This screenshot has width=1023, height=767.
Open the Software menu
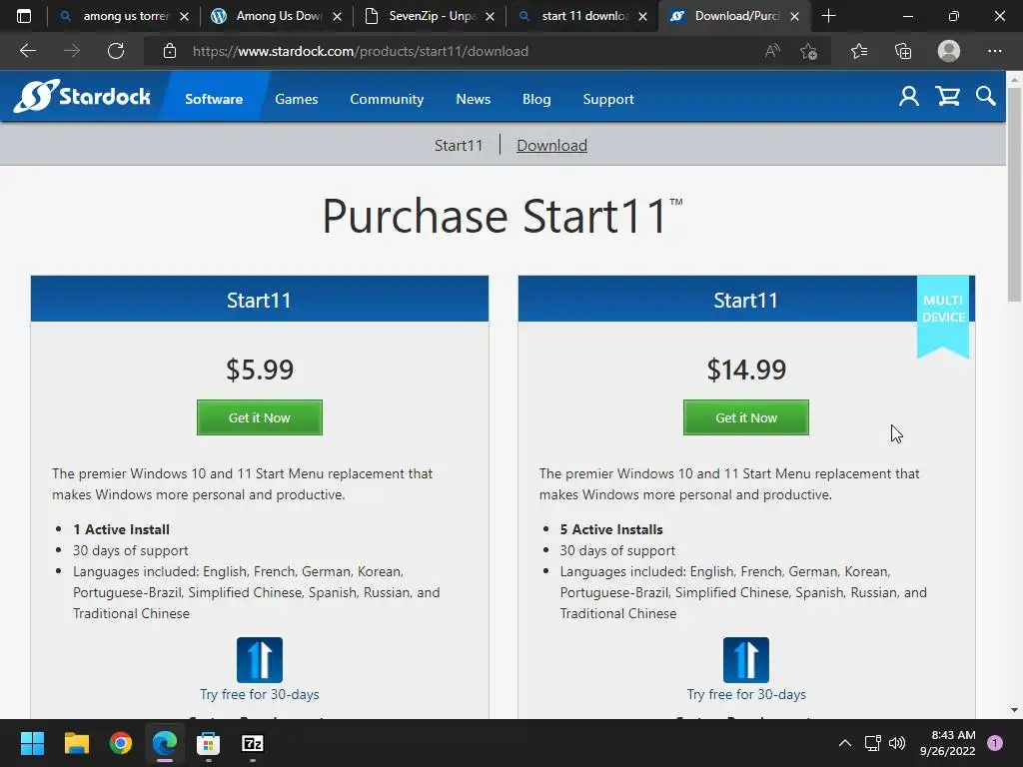pyautogui.click(x=214, y=99)
